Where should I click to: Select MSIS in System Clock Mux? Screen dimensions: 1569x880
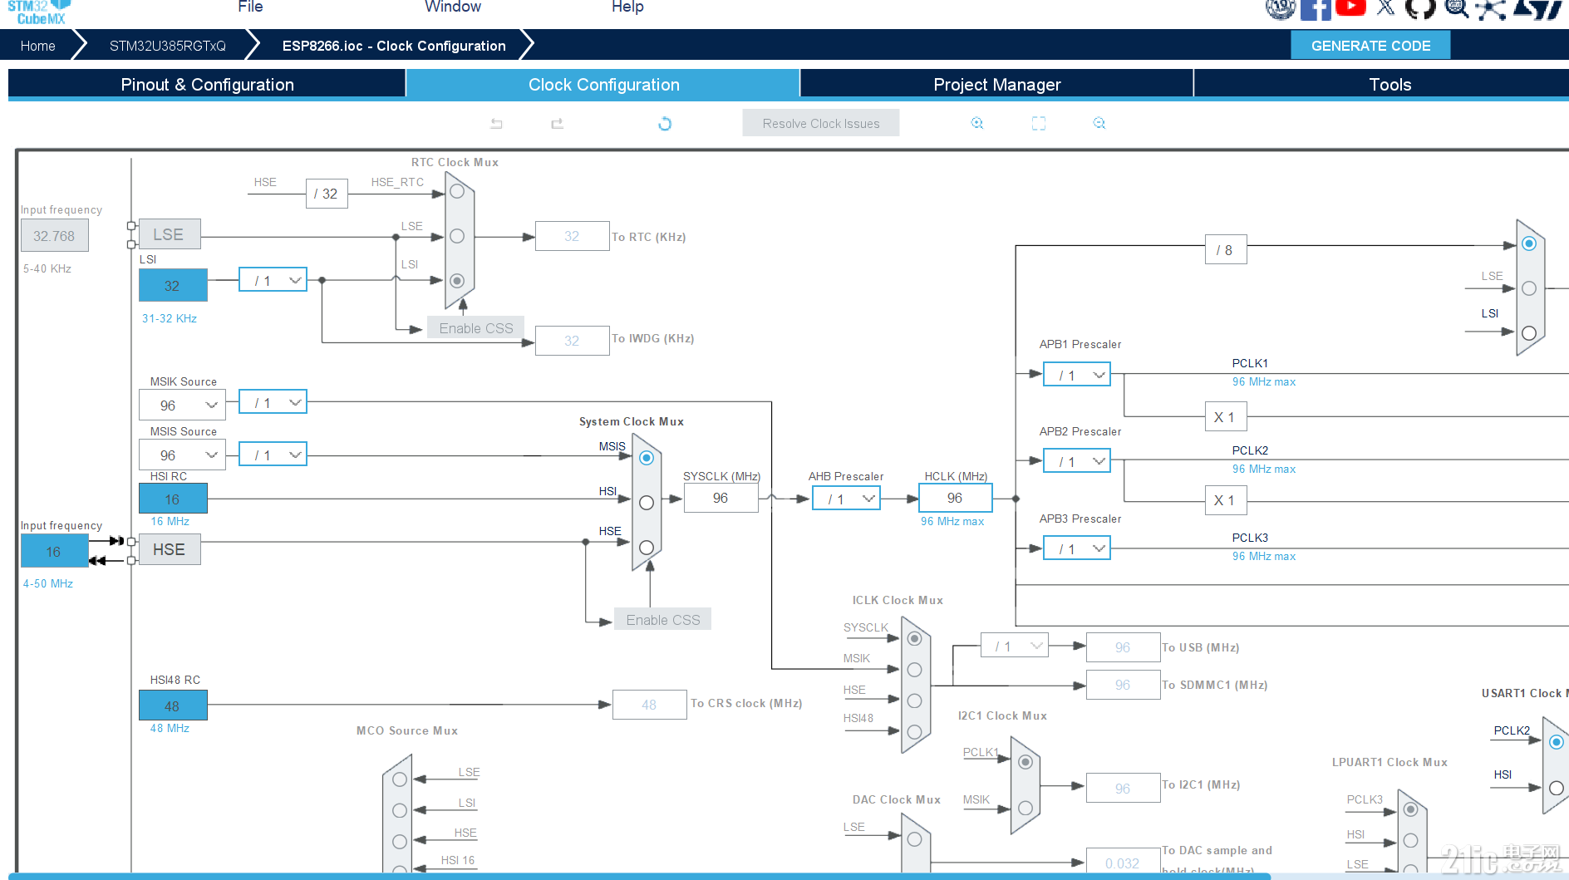coord(647,458)
